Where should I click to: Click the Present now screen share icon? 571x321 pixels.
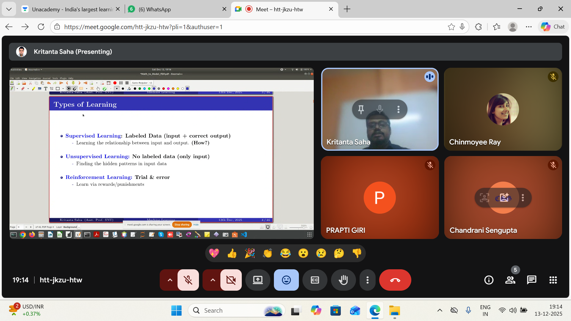coord(258,280)
